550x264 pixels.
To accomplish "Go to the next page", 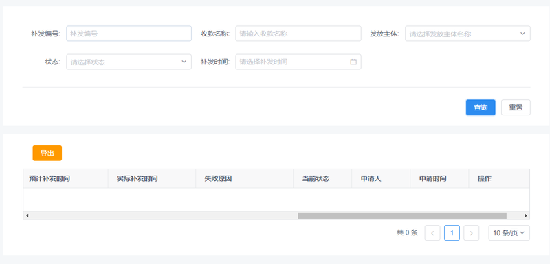I will [472, 233].
